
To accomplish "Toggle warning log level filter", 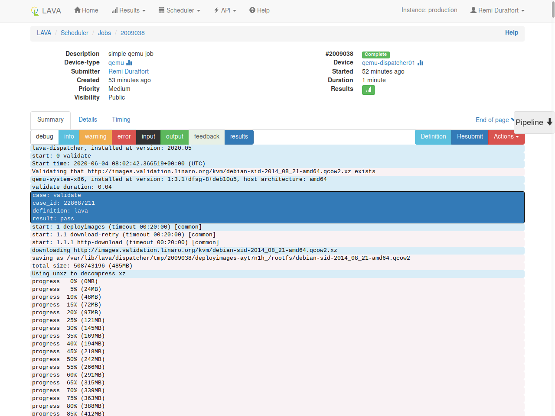I will click(x=95, y=137).
